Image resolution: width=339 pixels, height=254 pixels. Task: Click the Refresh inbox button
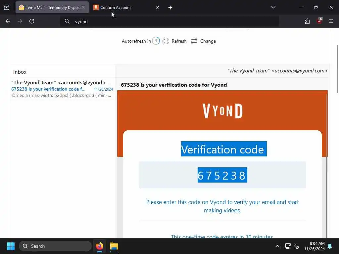point(175,41)
